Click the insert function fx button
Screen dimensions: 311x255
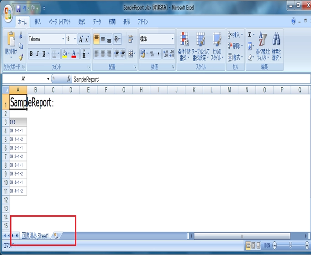(x=69, y=79)
